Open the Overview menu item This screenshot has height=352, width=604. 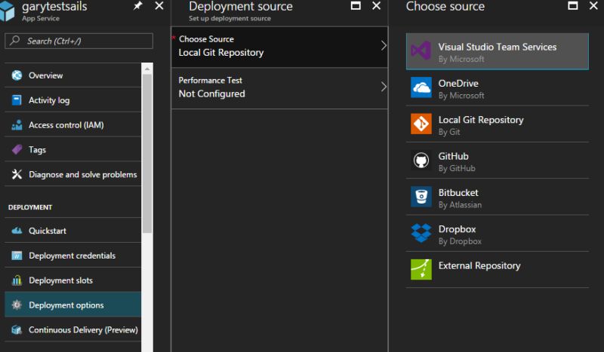click(x=72, y=75)
